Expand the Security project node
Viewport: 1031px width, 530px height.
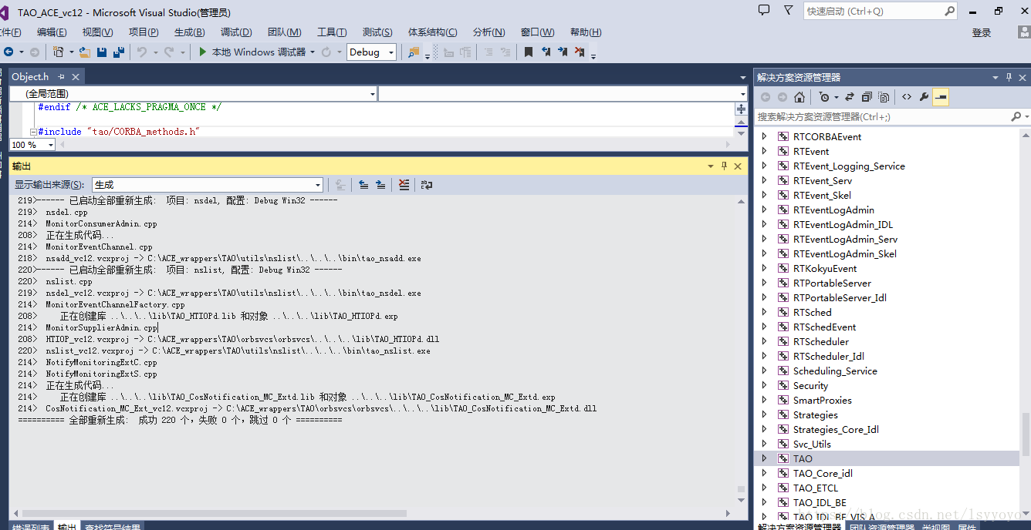point(765,385)
